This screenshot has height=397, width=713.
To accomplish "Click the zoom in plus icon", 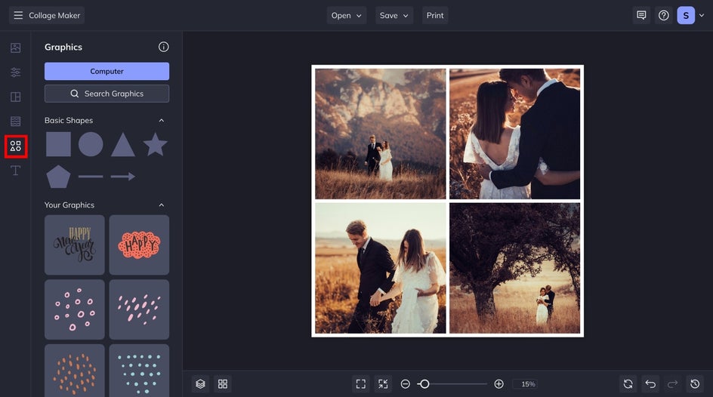I will (498, 384).
